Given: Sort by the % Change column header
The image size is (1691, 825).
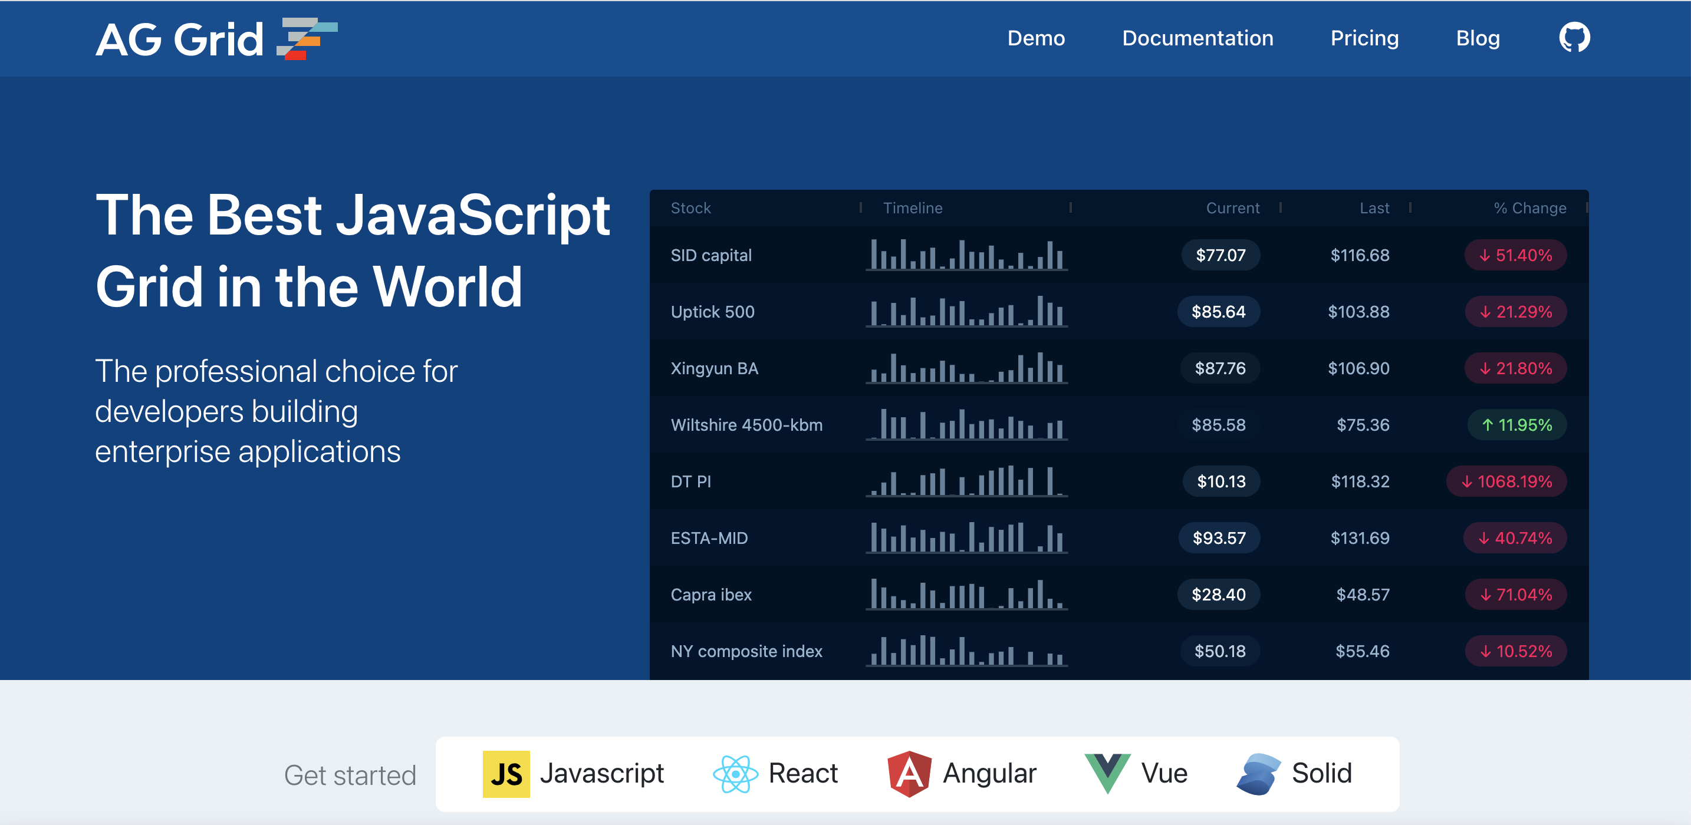Looking at the screenshot, I should pos(1529,208).
